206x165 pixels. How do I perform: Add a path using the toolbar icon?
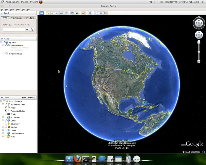coord(57,13)
